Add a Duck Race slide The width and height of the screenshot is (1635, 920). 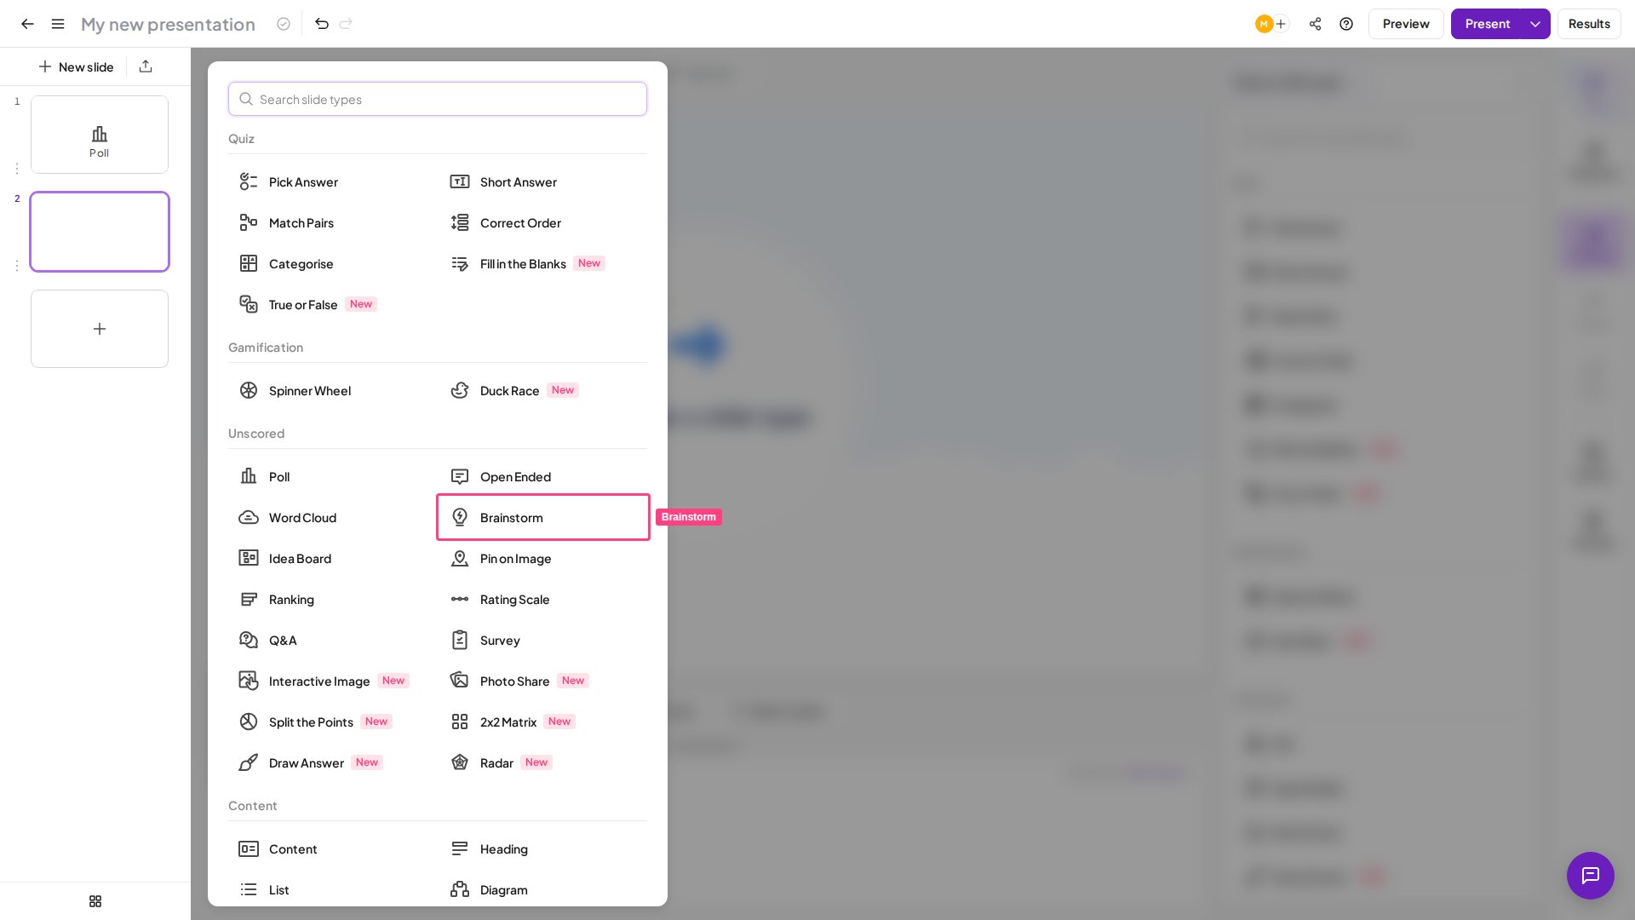point(542,391)
